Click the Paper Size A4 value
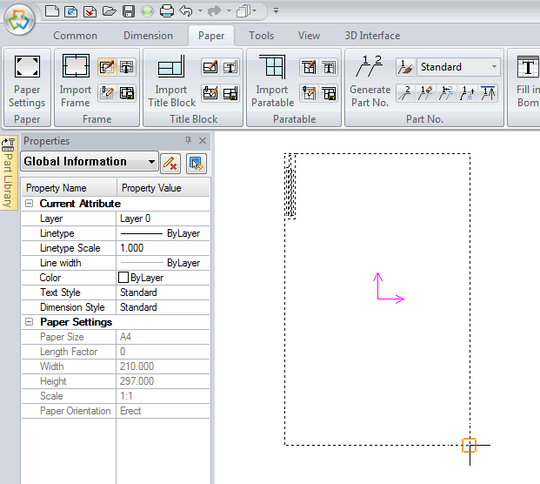 [x=163, y=337]
